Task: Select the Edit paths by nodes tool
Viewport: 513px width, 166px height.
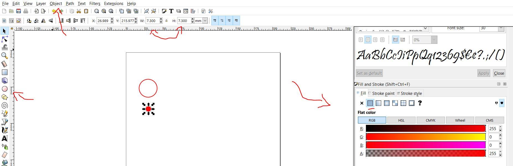Action: [4, 39]
